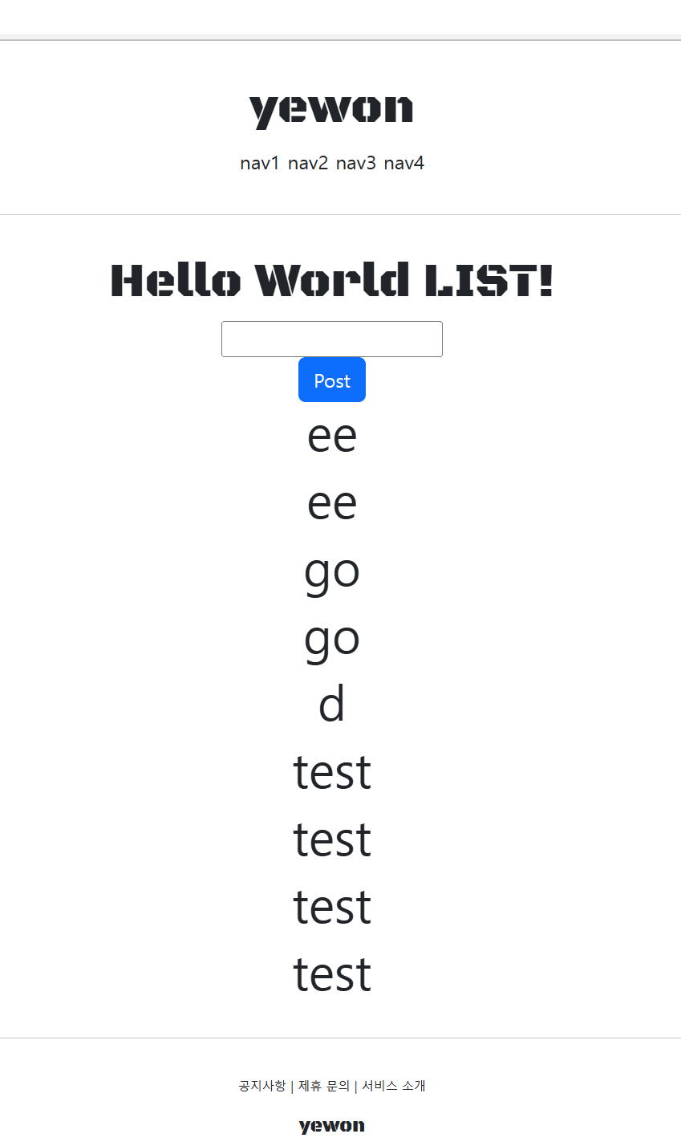This screenshot has height=1146, width=681.
Task: Select the "d" list entry
Action: [x=332, y=705]
